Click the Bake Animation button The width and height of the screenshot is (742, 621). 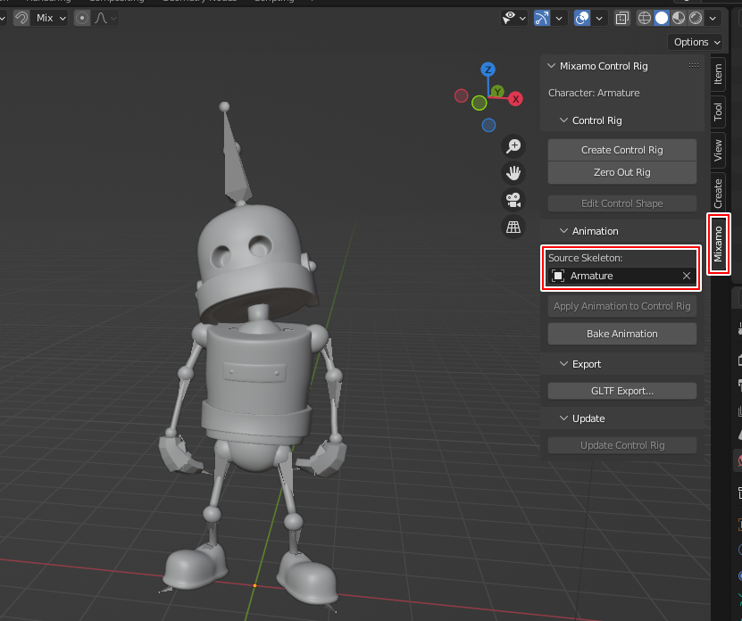(621, 334)
